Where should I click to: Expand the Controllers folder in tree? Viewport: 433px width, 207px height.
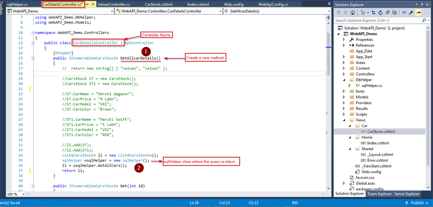click(x=344, y=74)
